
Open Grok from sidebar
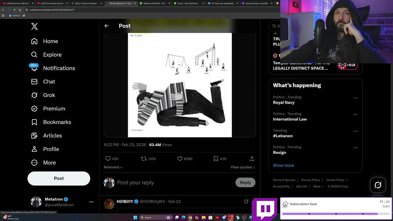(x=43, y=95)
